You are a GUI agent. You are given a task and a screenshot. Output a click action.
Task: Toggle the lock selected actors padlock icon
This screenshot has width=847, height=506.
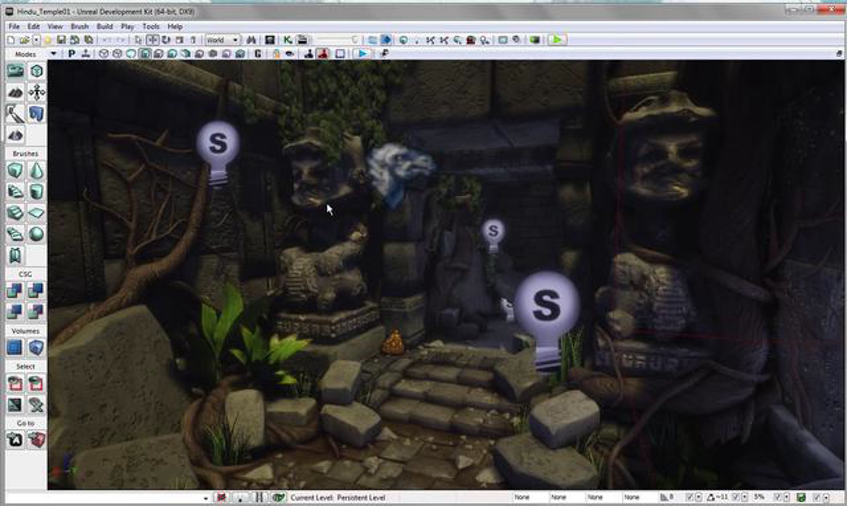point(277,54)
